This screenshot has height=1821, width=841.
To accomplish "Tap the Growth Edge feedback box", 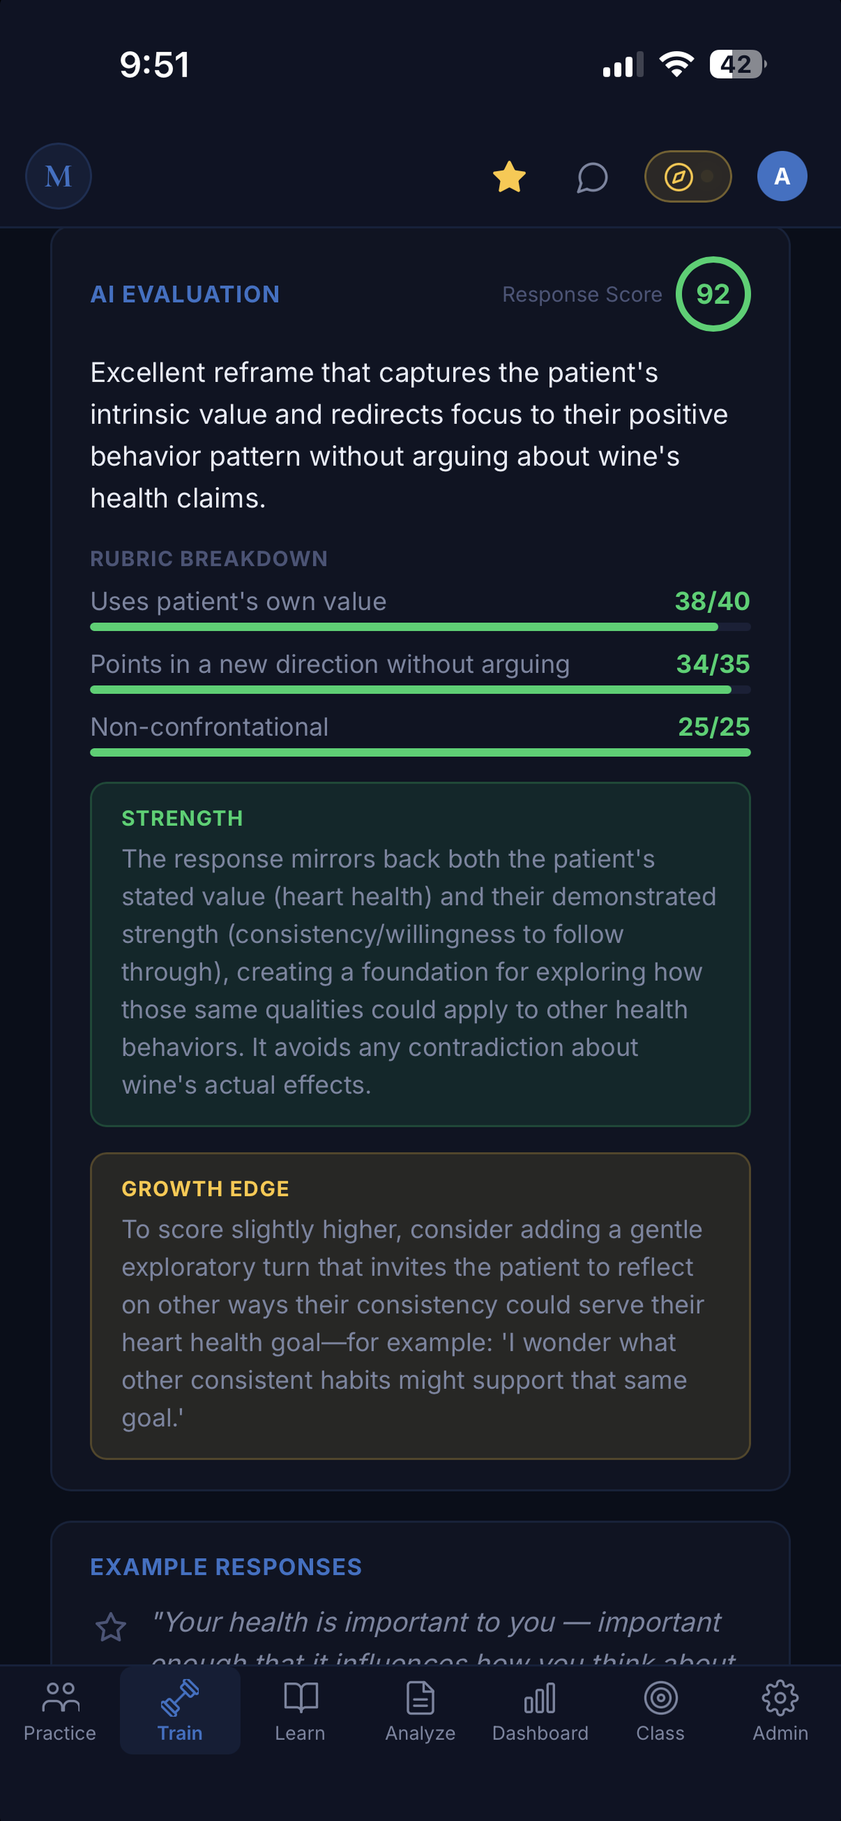I will click(x=420, y=1306).
